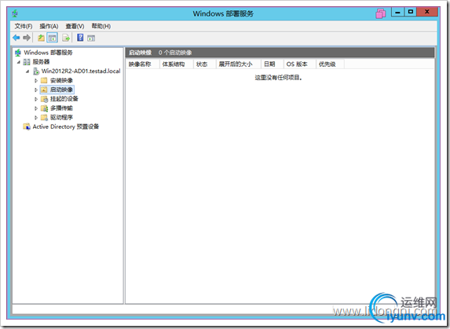Open the 操作(A) menu
The image size is (450, 329).
(49, 26)
